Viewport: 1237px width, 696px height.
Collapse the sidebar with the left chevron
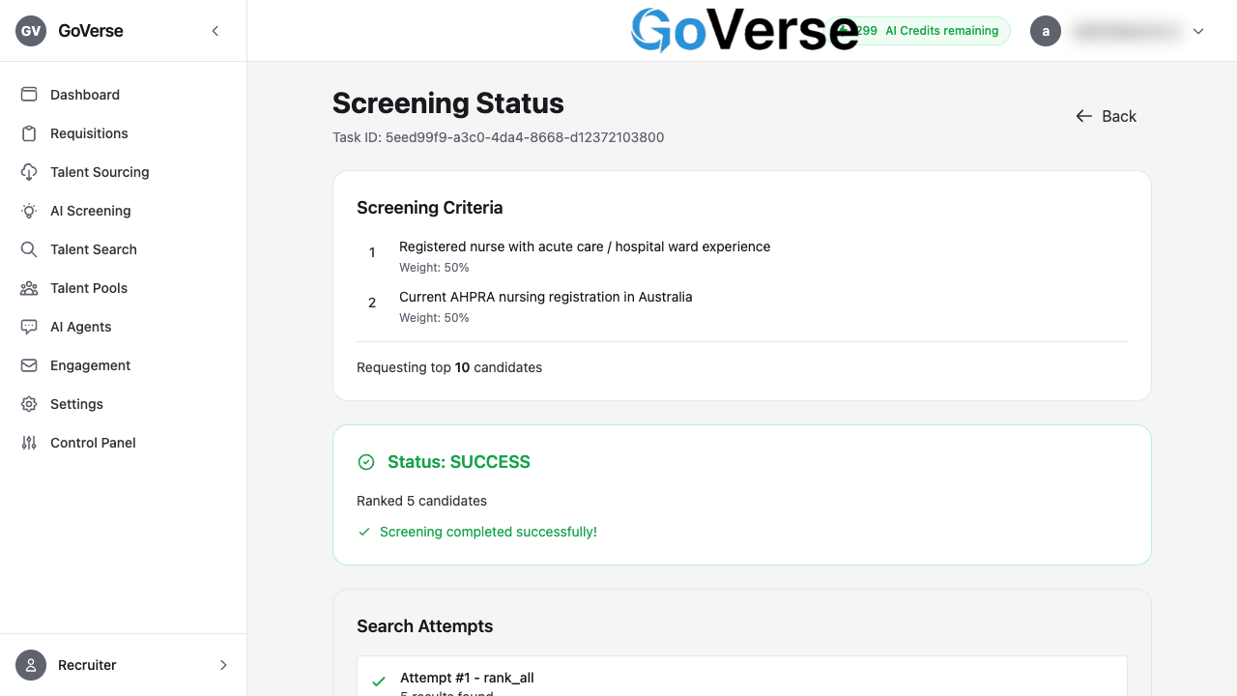216,31
